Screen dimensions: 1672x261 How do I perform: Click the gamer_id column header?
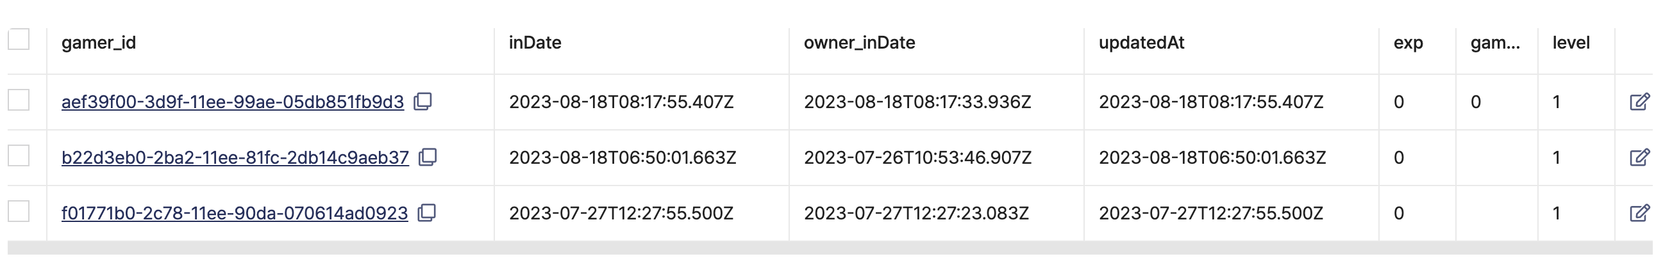pyautogui.click(x=99, y=43)
